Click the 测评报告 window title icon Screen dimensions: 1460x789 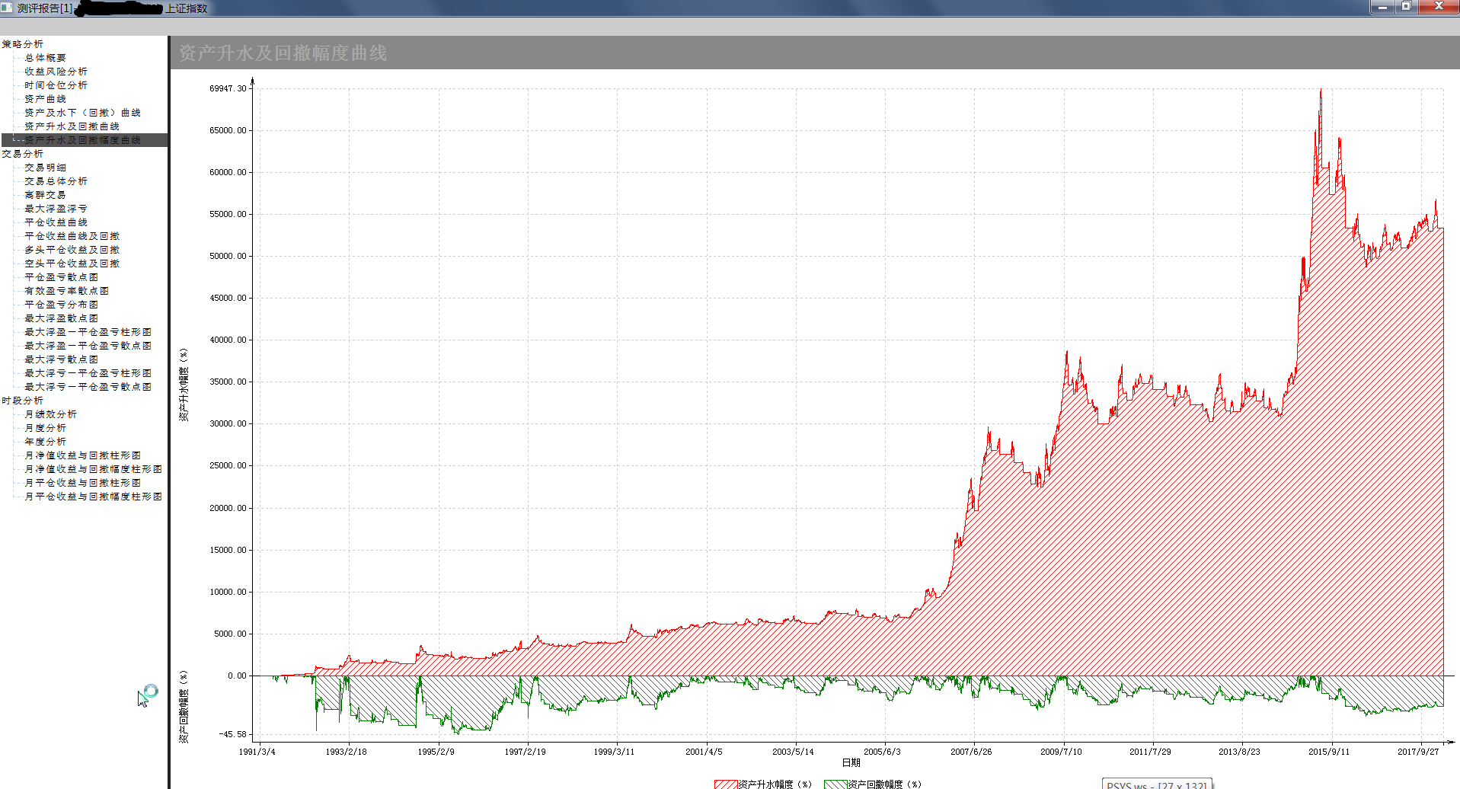pos(8,8)
